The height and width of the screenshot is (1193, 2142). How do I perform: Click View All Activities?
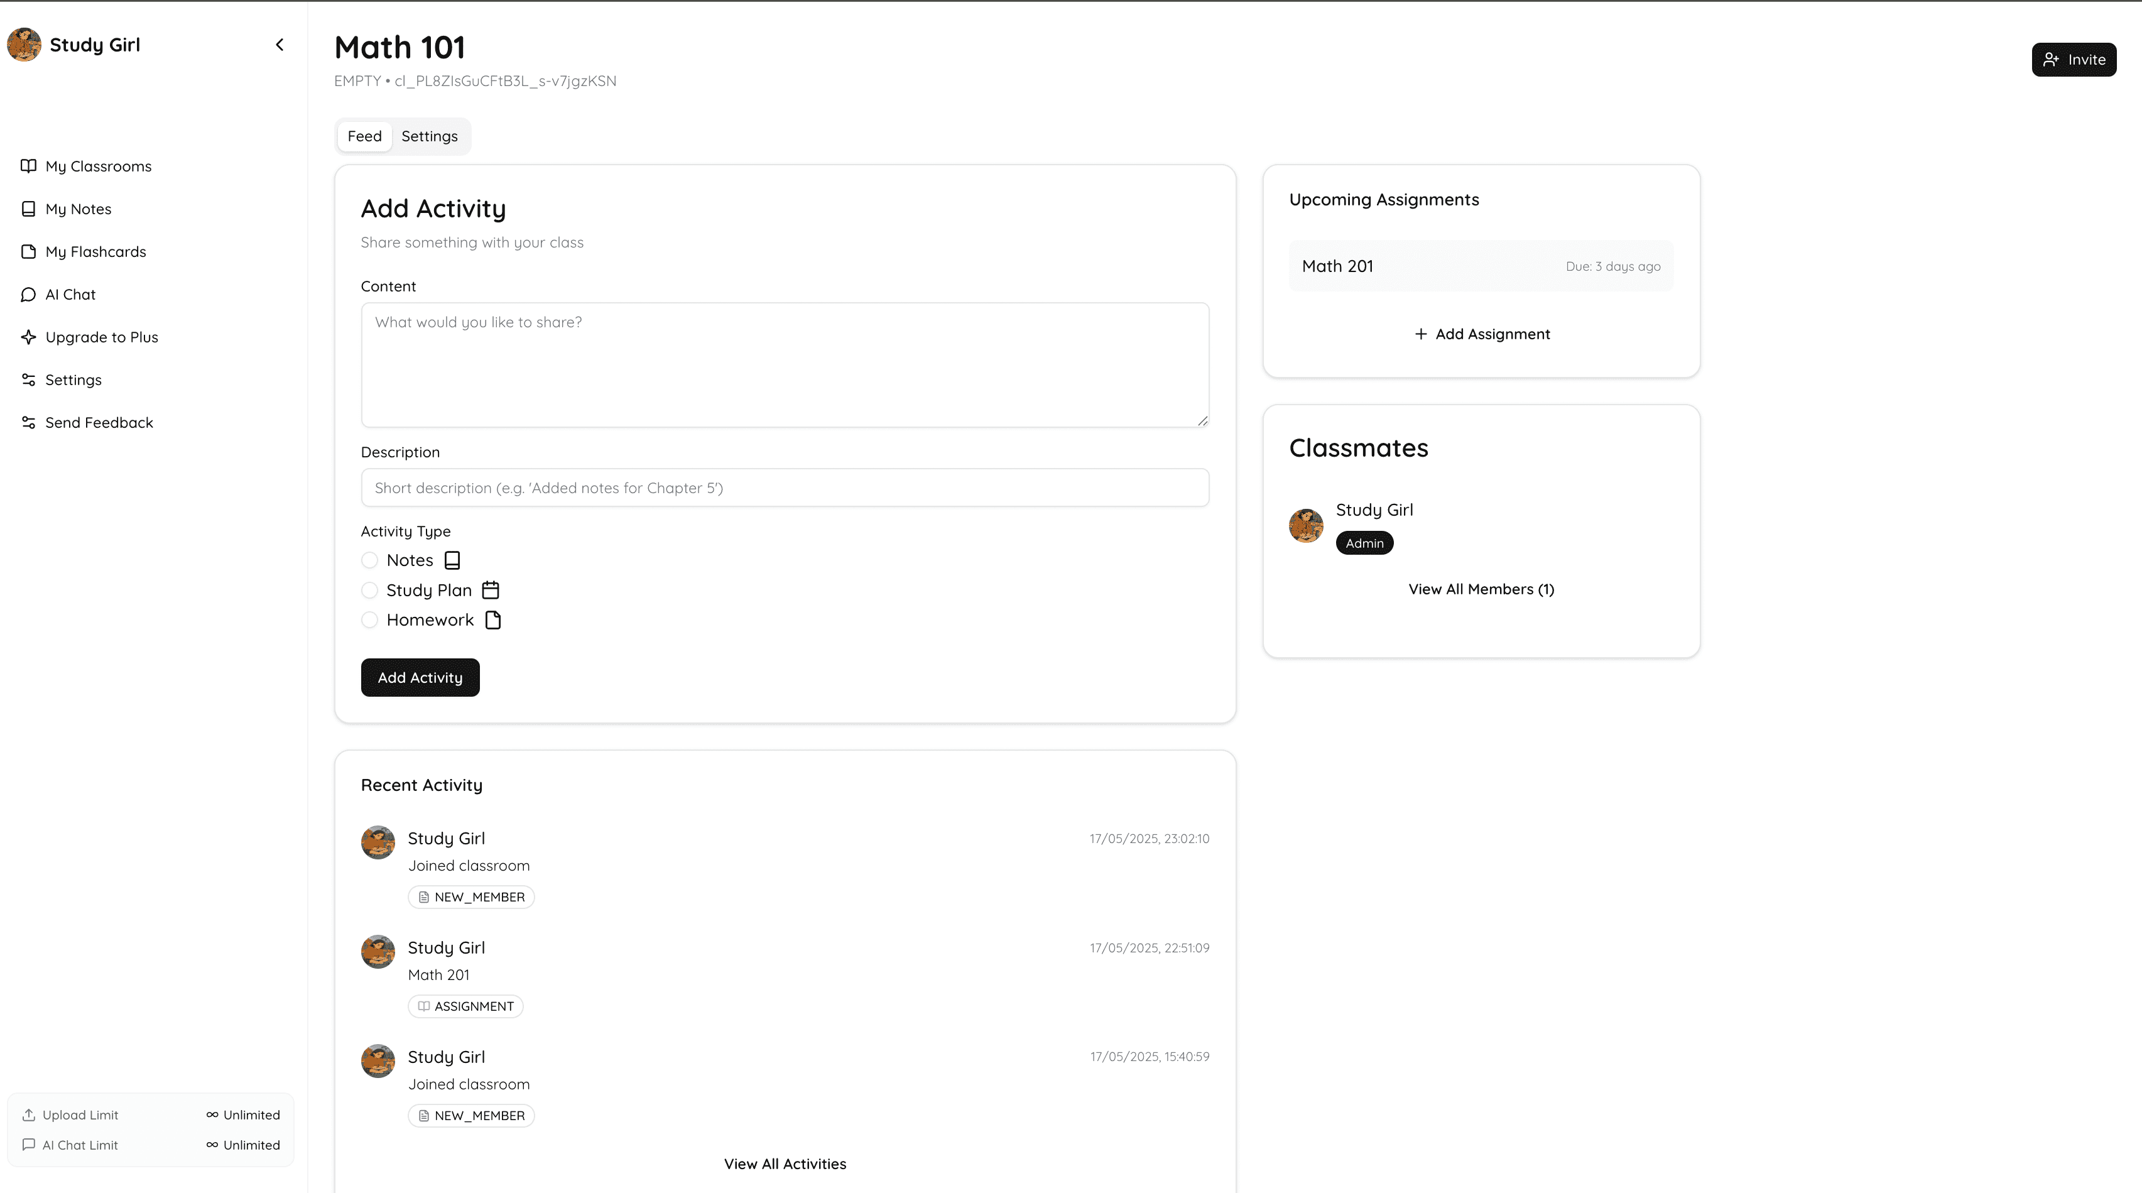[785, 1163]
